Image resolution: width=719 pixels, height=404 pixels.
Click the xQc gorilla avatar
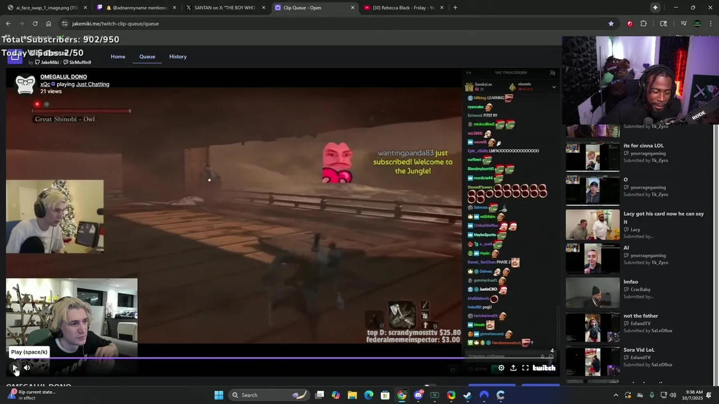pos(25,84)
